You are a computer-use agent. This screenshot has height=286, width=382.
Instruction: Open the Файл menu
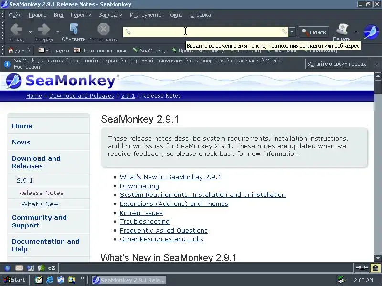(x=15, y=15)
